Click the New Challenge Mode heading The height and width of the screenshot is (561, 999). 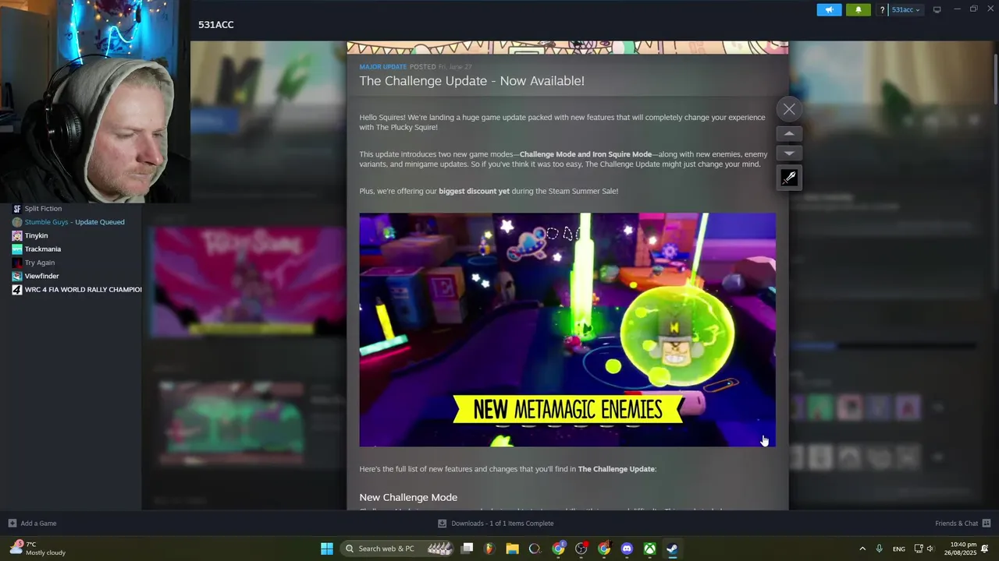[x=408, y=497]
